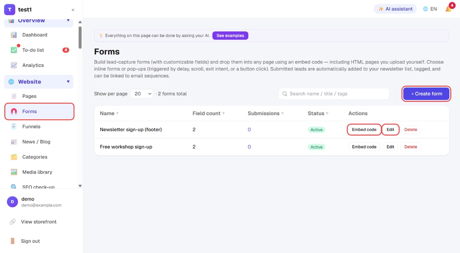This screenshot has height=253, width=460.
Task: Sort by Submissions column
Action: pos(265,113)
